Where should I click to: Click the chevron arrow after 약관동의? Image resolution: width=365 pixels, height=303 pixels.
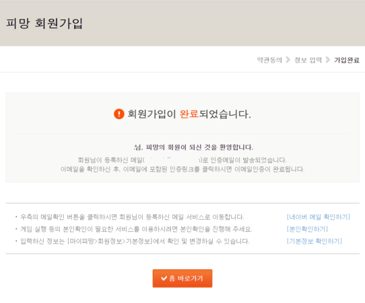288,59
